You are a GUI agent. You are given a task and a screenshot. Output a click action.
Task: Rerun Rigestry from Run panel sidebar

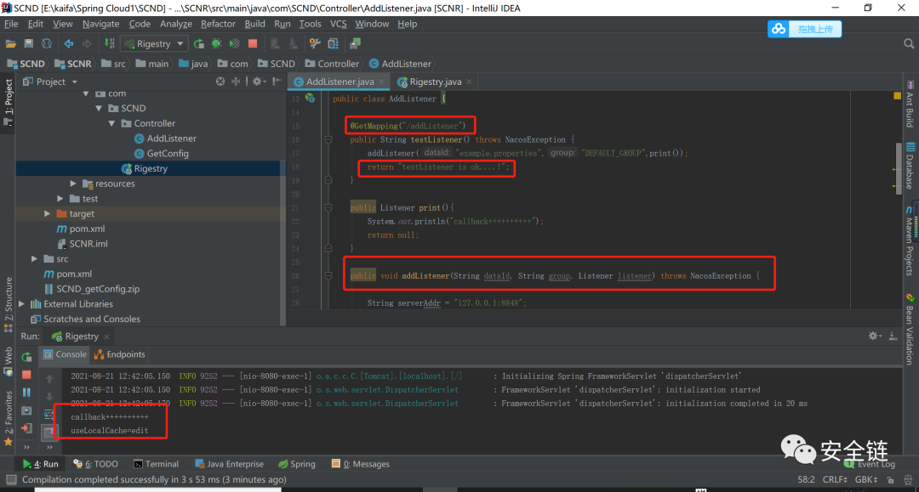point(26,357)
